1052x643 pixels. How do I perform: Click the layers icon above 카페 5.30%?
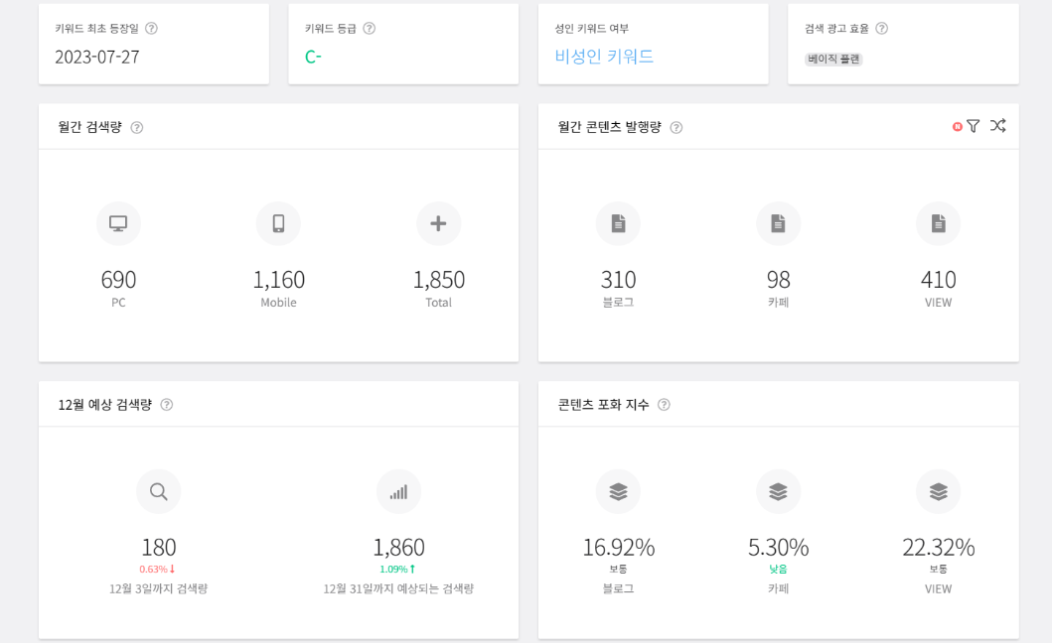pyautogui.click(x=778, y=491)
